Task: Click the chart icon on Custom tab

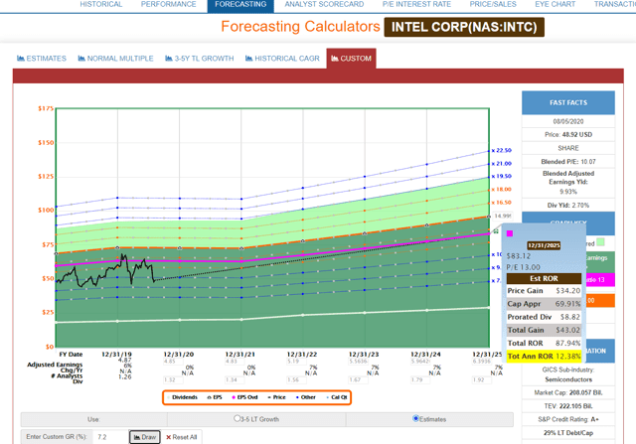Action: [x=333, y=59]
